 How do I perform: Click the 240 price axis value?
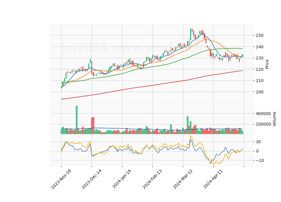(260, 47)
